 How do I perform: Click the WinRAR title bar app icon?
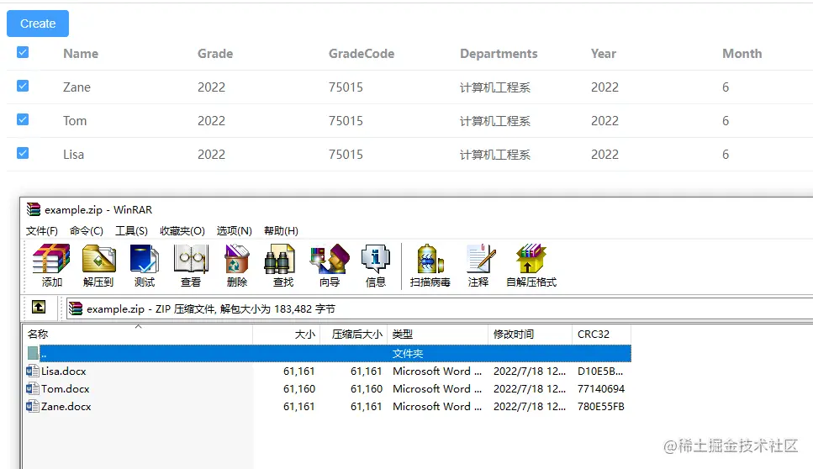[34, 209]
